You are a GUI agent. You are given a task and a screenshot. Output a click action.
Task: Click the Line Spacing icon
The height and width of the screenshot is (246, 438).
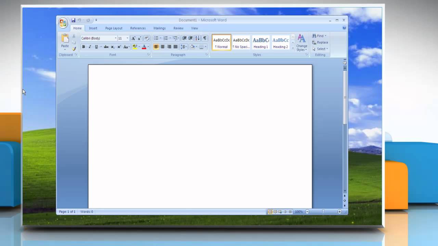pos(183,47)
